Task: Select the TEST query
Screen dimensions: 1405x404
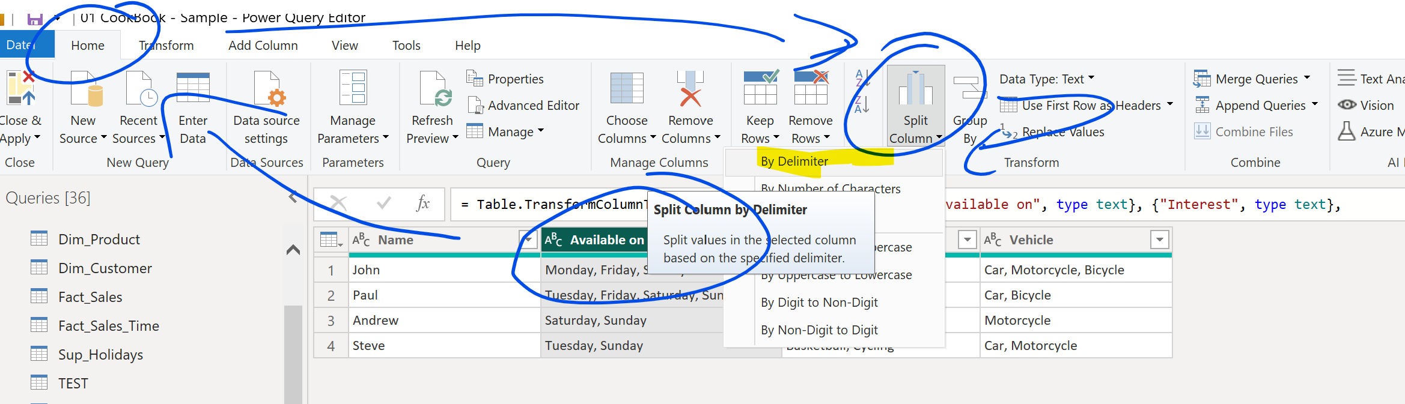Action: point(73,384)
